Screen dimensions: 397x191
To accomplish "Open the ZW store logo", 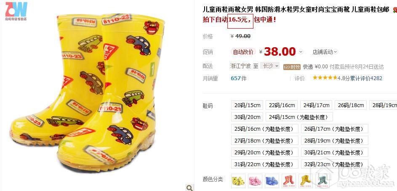I will 16,11.
